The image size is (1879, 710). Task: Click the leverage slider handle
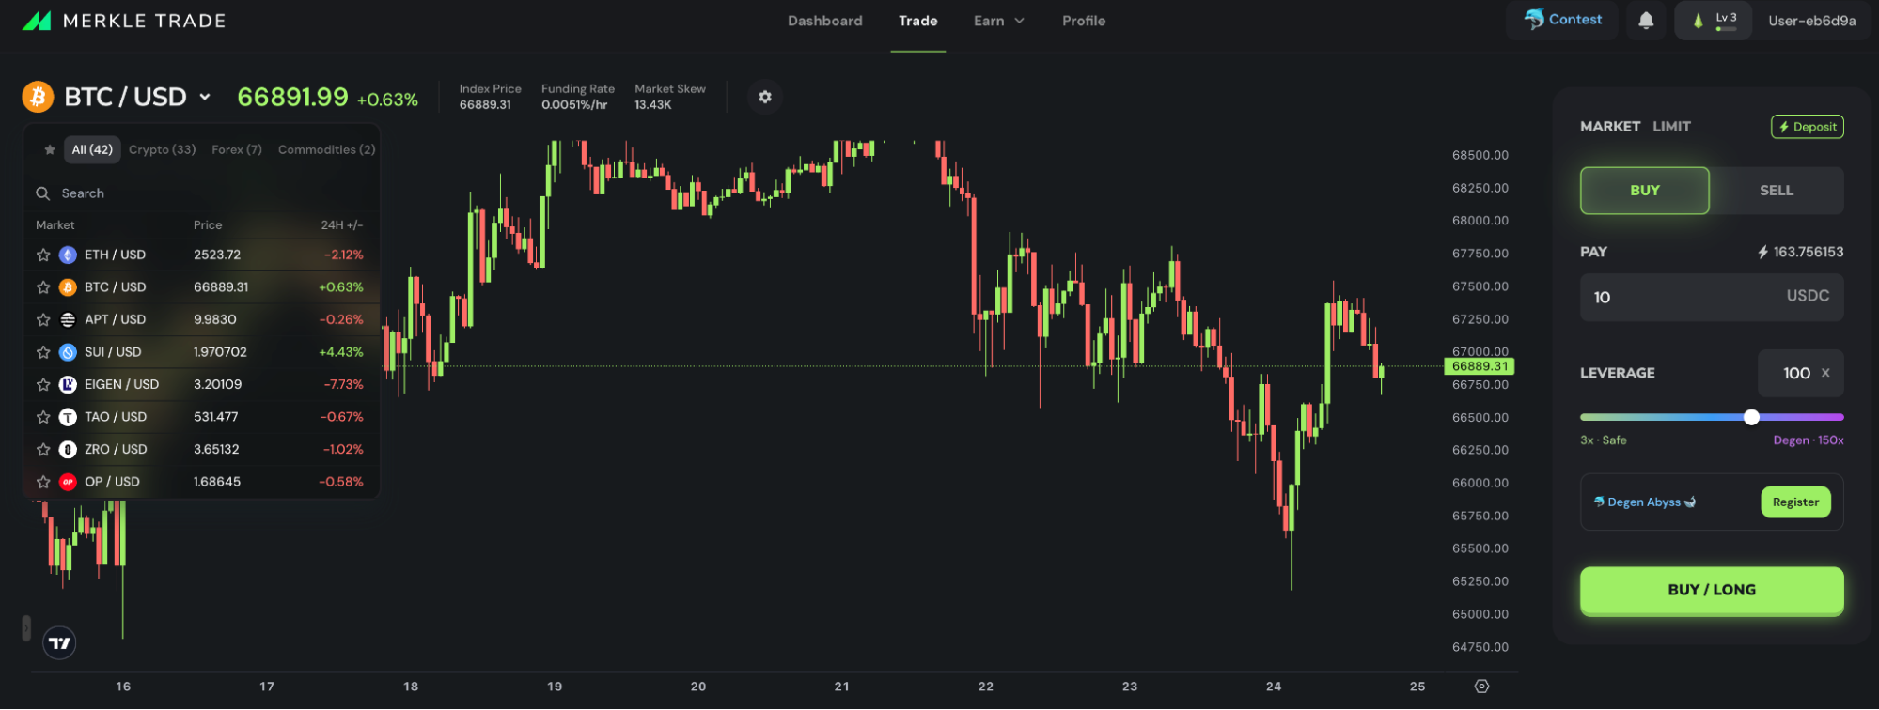tap(1751, 417)
